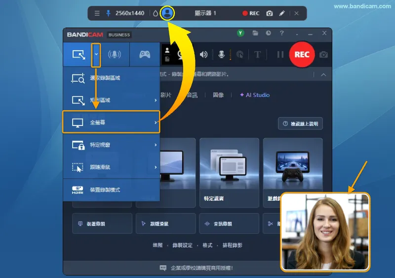Choose 矩形區域 from the menu
Viewport: 395px width, 278px height.
[112, 100]
